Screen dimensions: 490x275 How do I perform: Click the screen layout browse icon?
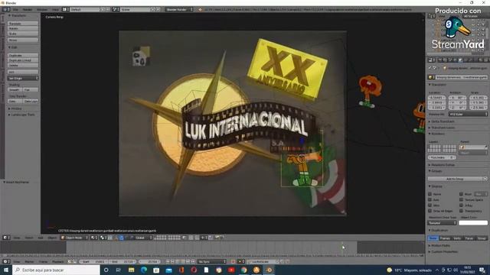tap(65, 9)
